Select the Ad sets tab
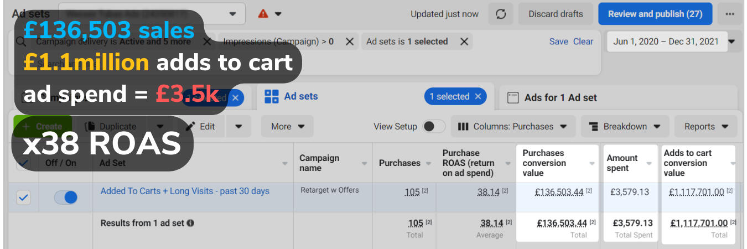This screenshot has width=747, height=249. click(x=300, y=96)
